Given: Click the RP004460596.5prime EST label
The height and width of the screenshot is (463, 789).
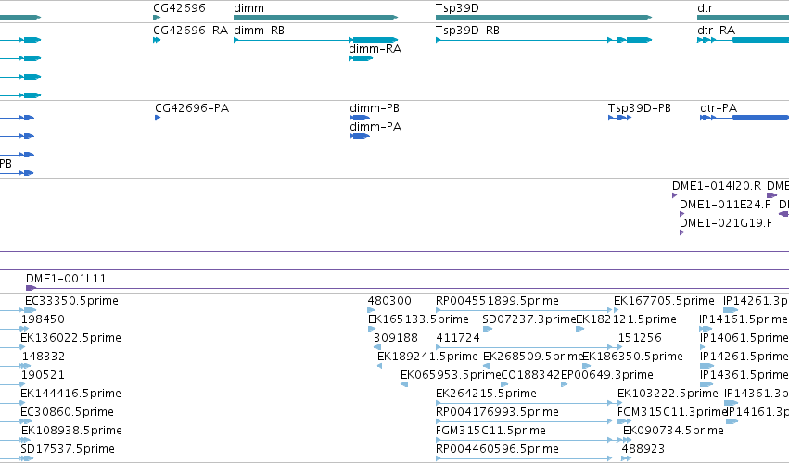Looking at the screenshot, I should [497, 449].
